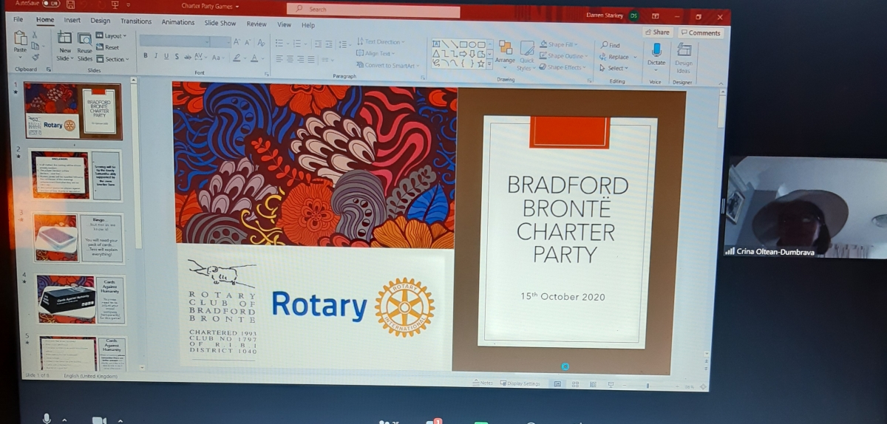Click the New Slide icon
This screenshot has width=887, height=424.
[65, 38]
